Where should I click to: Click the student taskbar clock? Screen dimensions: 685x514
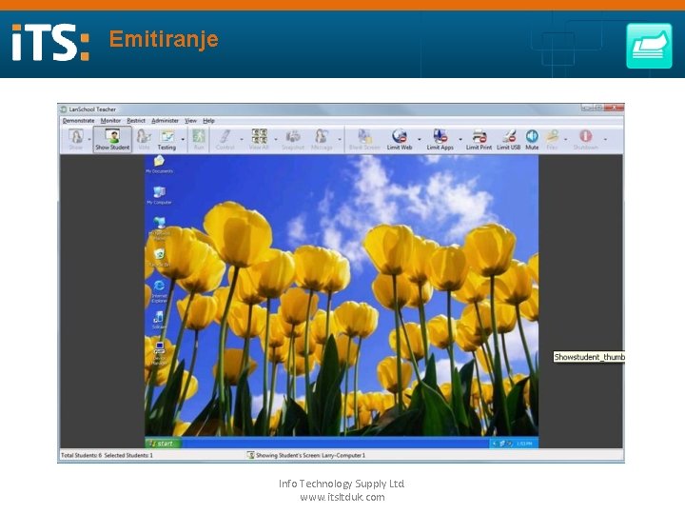524,444
